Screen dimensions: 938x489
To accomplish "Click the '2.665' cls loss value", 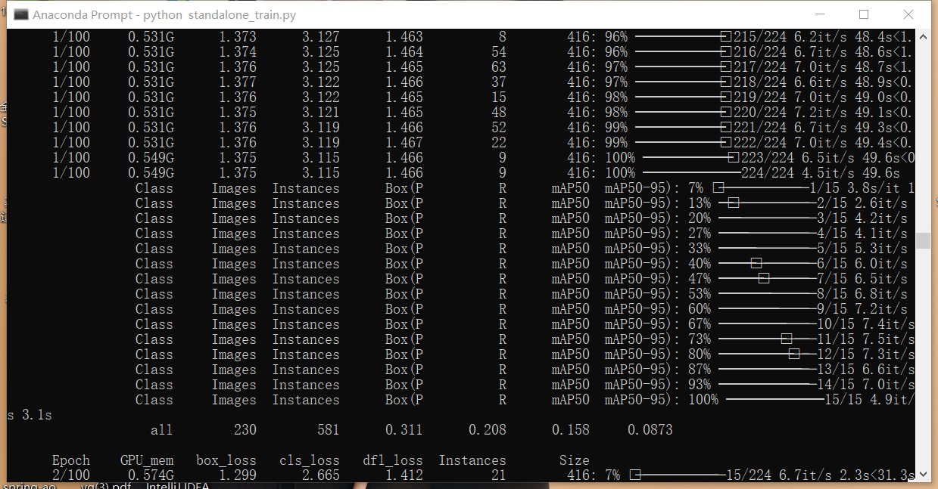I will click(321, 475).
